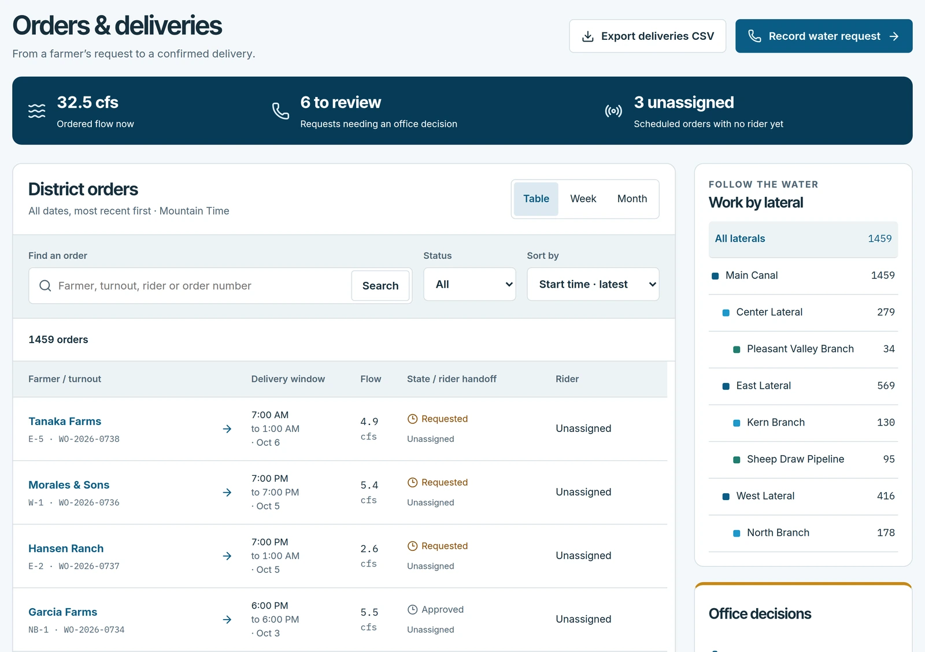Open the Garcia Farms link
925x652 pixels.
[62, 612]
